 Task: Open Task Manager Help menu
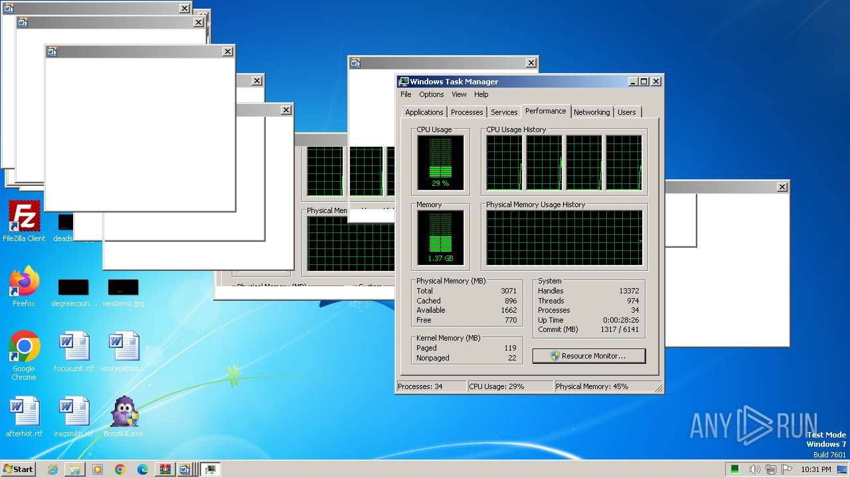[x=481, y=94]
